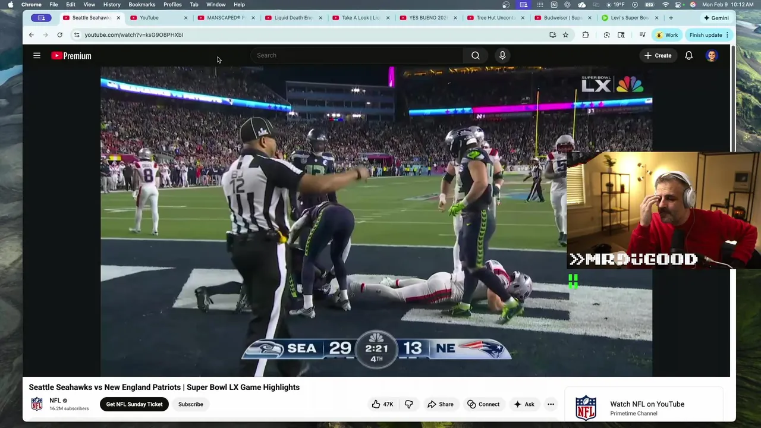
Task: Open Create menu on YouTube
Action: point(658,55)
